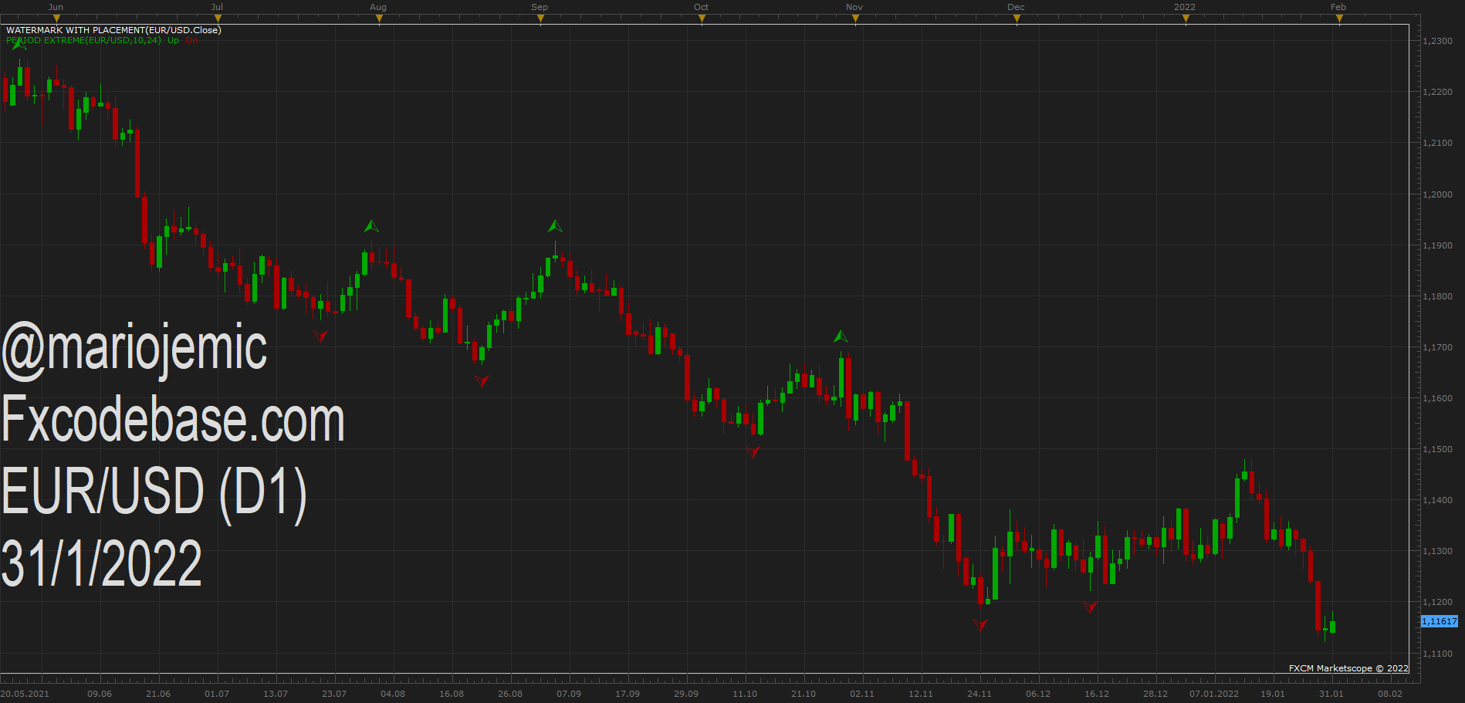Click the 04.08 date axis label
The height and width of the screenshot is (703, 1465).
393,694
